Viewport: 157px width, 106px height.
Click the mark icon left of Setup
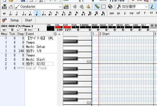(4, 20)
